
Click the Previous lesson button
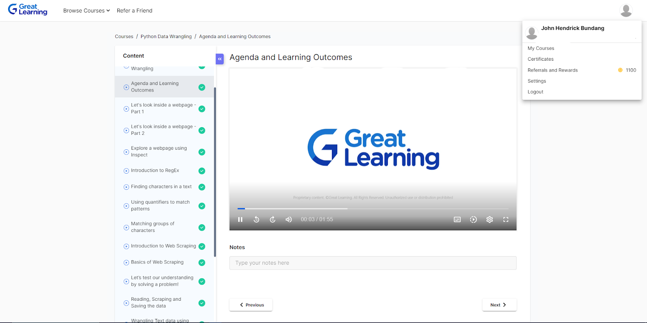pyautogui.click(x=251, y=305)
